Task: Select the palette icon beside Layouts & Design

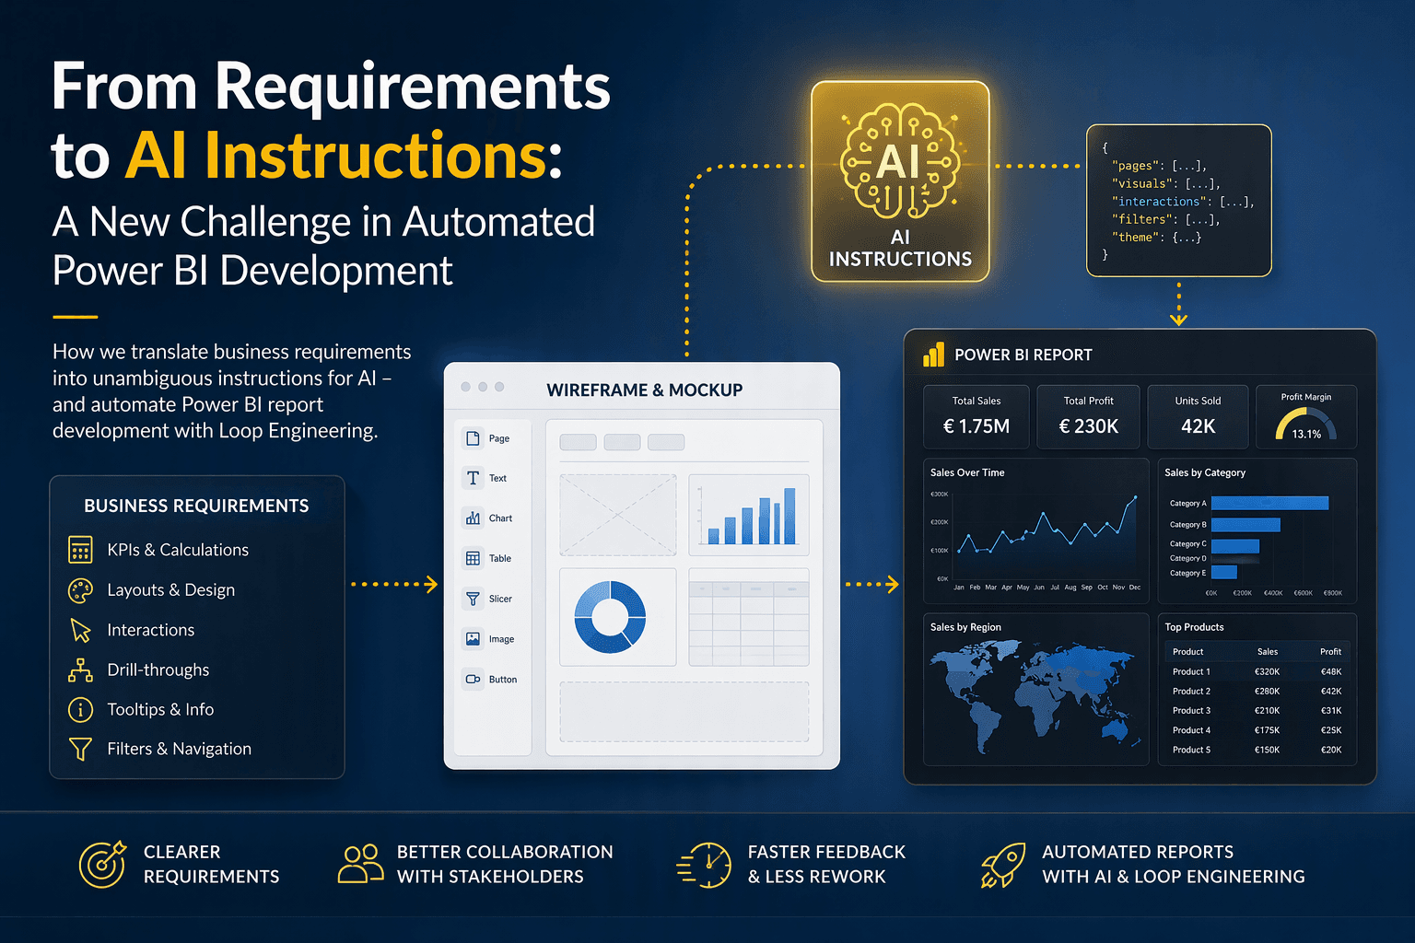Action: [80, 590]
